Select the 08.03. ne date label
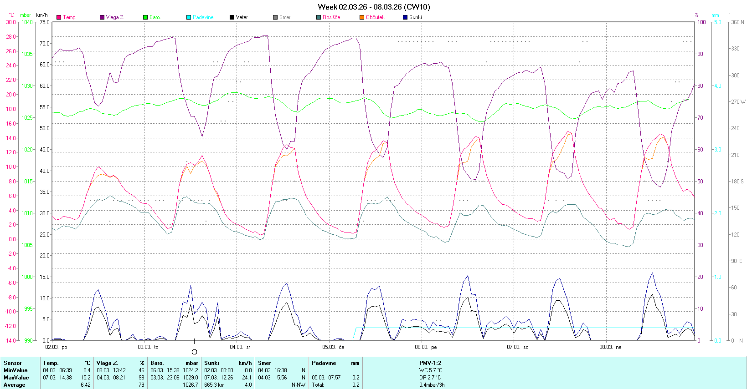The image size is (747, 389). [610, 347]
